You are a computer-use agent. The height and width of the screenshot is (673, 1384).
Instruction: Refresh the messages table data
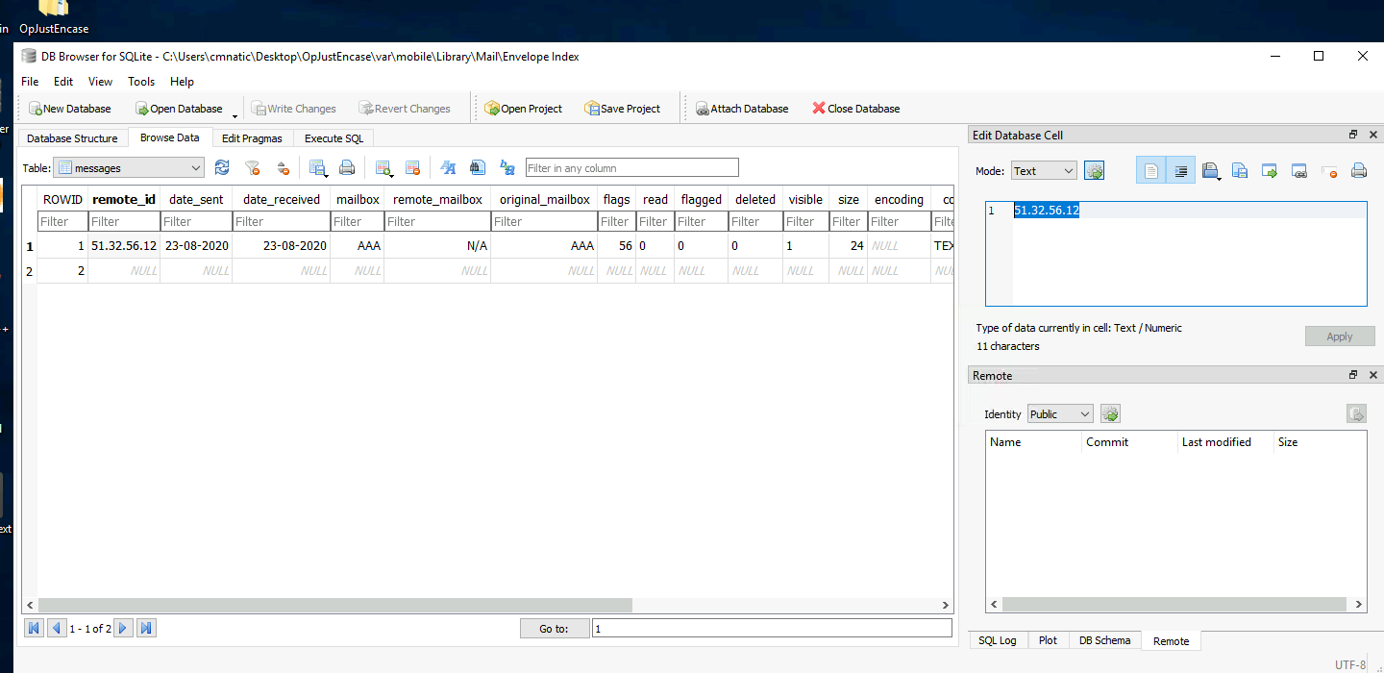(x=222, y=168)
